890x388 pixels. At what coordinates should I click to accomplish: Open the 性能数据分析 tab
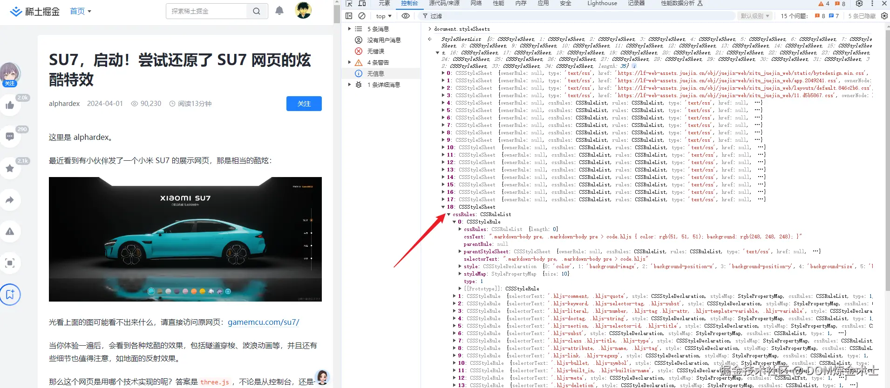pos(682,3)
